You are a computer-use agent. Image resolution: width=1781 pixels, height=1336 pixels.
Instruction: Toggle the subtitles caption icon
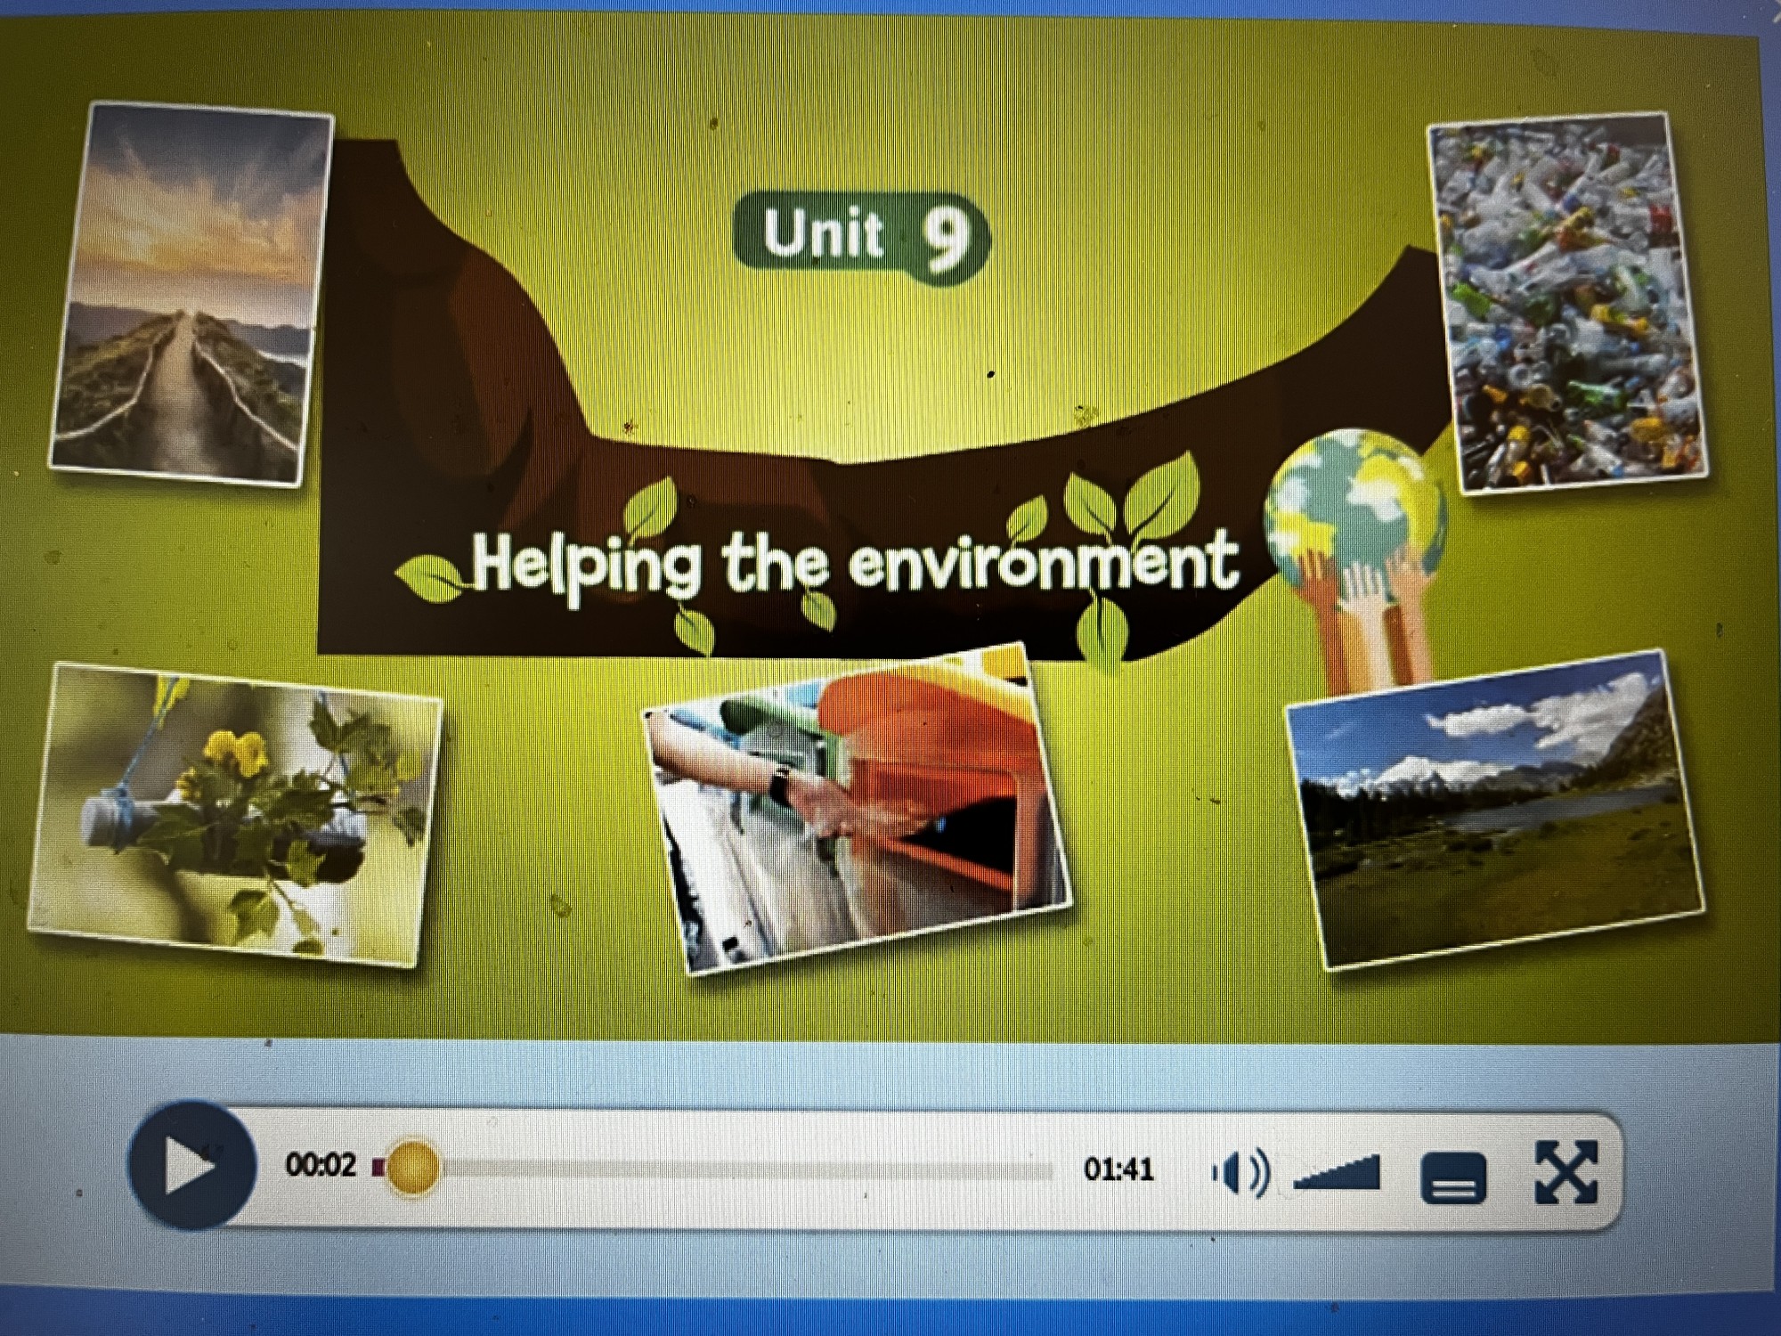pyautogui.click(x=1452, y=1178)
